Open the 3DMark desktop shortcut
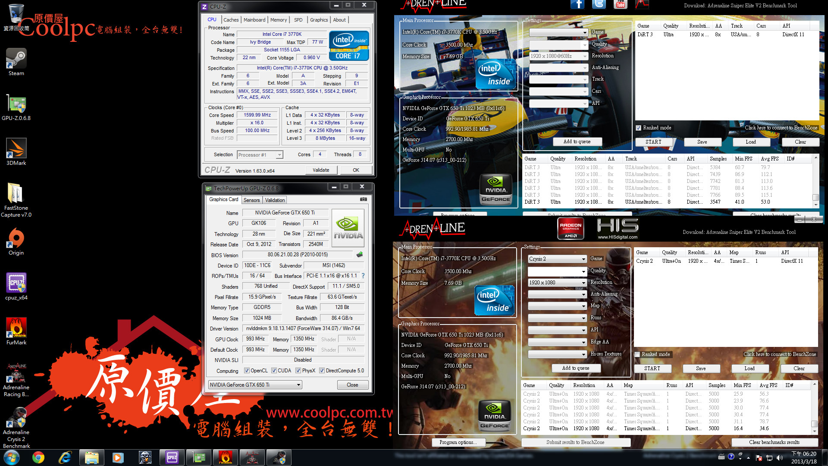 [16, 152]
